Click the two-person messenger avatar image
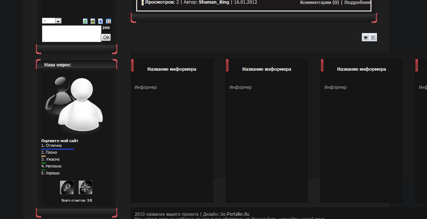Screen dimensions: 427x219 click(74, 105)
